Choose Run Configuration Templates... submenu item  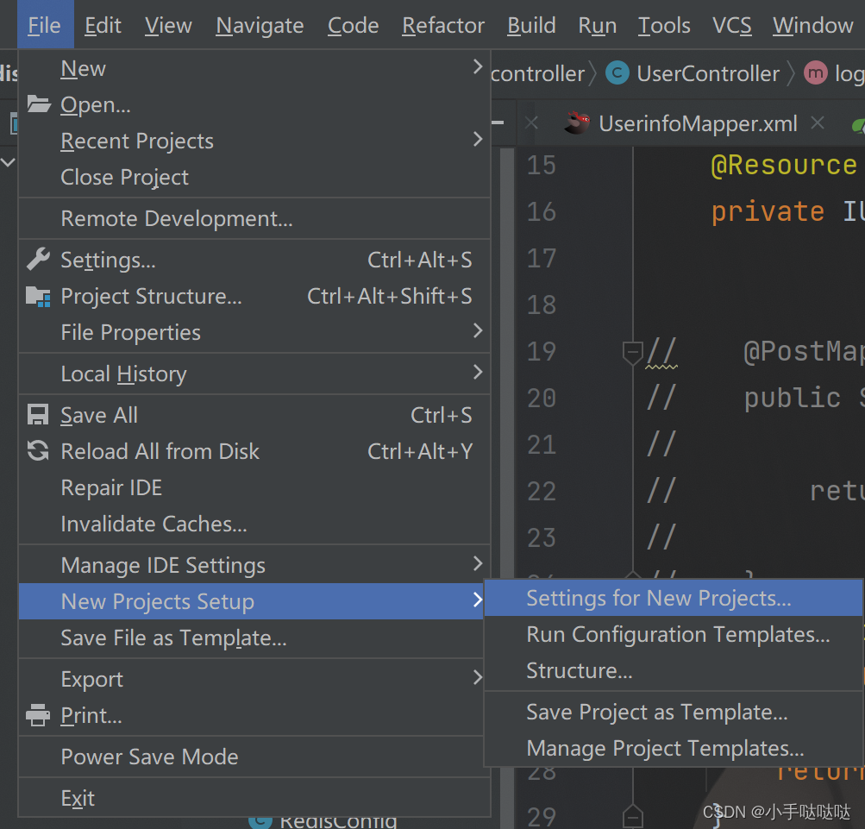(x=674, y=634)
